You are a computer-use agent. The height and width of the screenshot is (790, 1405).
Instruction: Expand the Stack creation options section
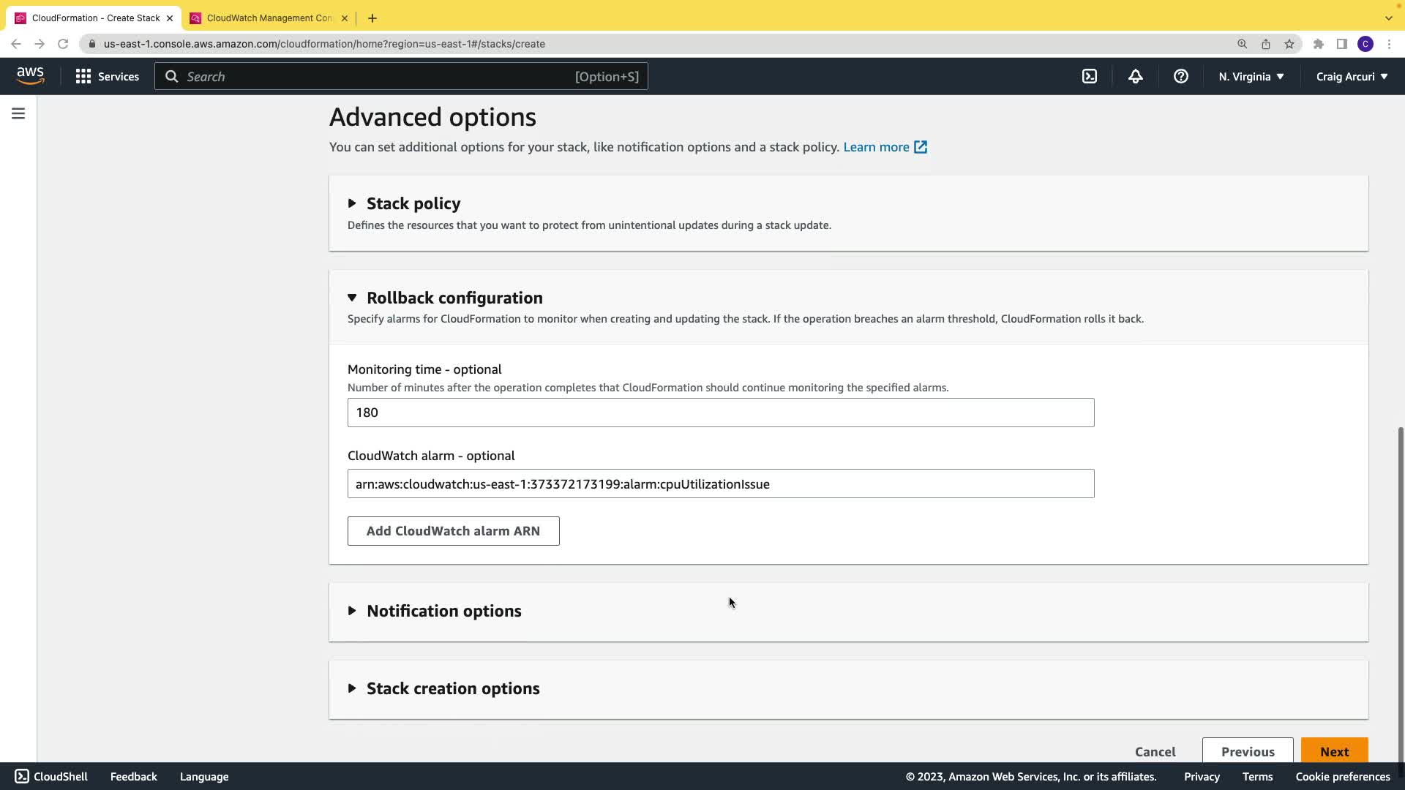(452, 688)
